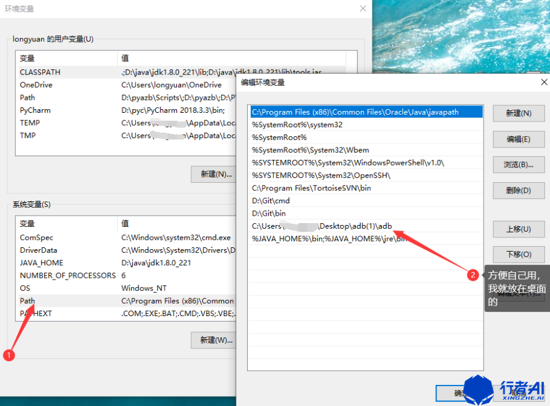550x406 pixels.
Task: Select the Desktop\adb(1)\adb path entry
Action: (x=366, y=226)
